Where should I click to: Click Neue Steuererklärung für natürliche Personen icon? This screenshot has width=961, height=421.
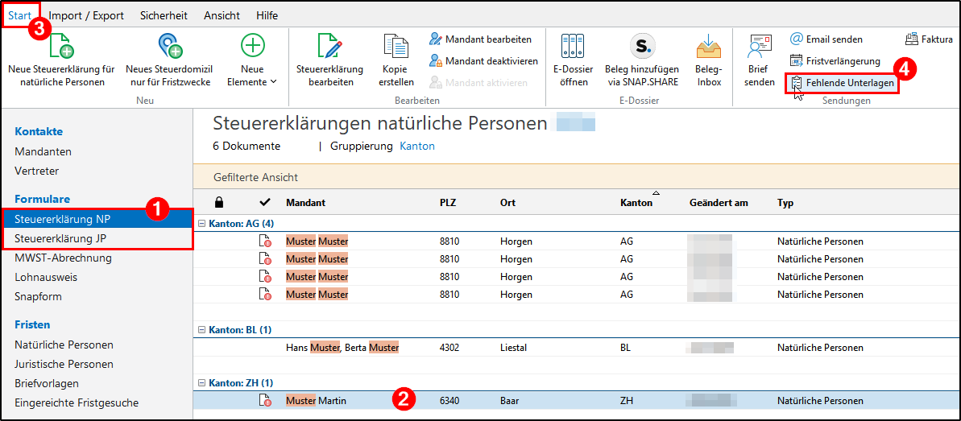coord(61,46)
